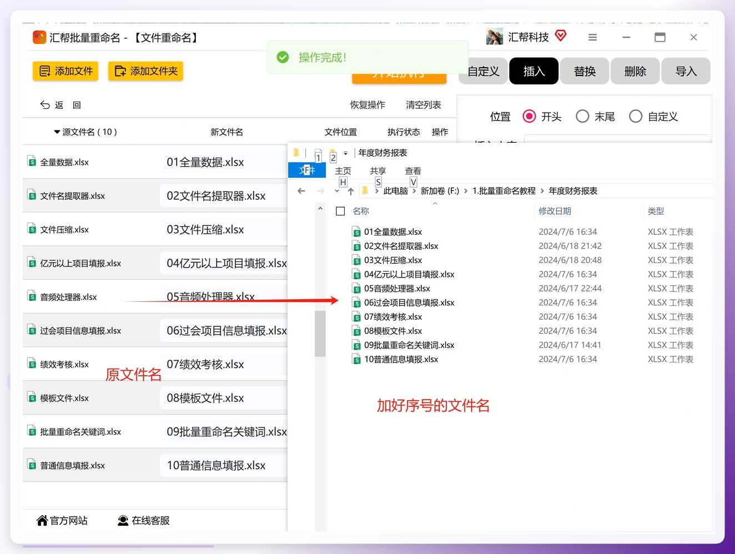Click icon of 08模板文件.xlsx in Explorer
735x554 pixels.
point(356,331)
